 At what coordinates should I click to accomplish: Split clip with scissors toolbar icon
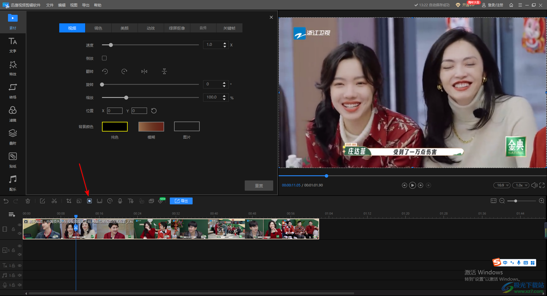[x=54, y=201]
